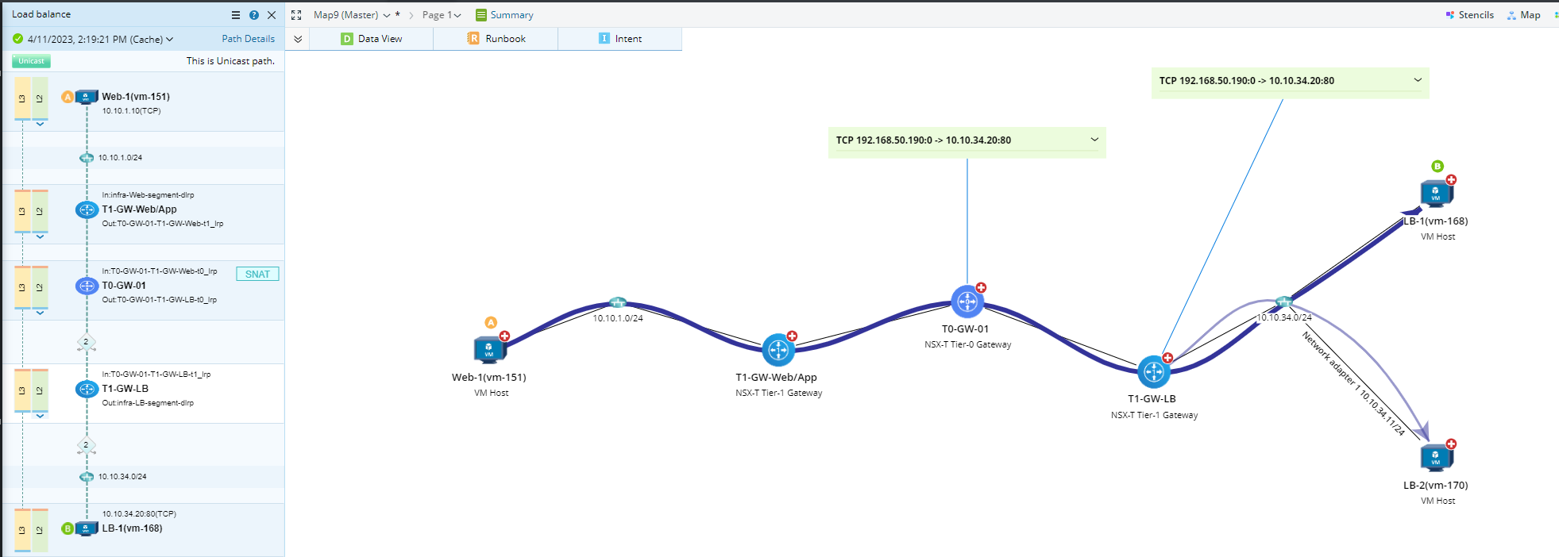
Task: Expand the Map9 (Master) dropdown
Action: [387, 15]
